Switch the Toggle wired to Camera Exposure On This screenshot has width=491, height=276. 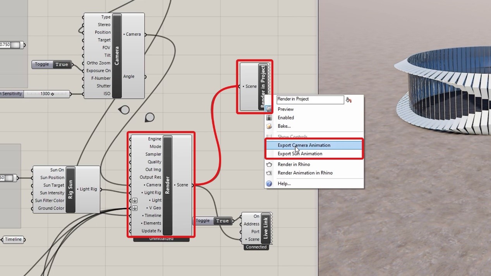coord(62,65)
